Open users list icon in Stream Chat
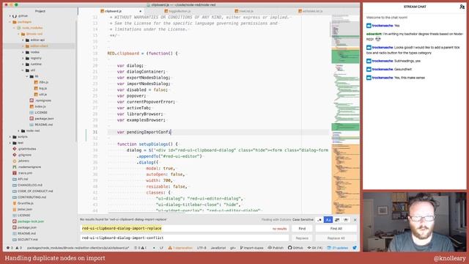This screenshot has height=264, width=469. tap(462, 7)
